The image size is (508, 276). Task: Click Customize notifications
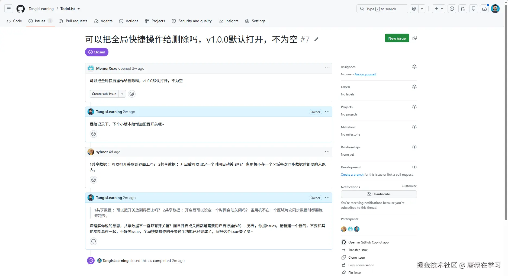[409, 186]
